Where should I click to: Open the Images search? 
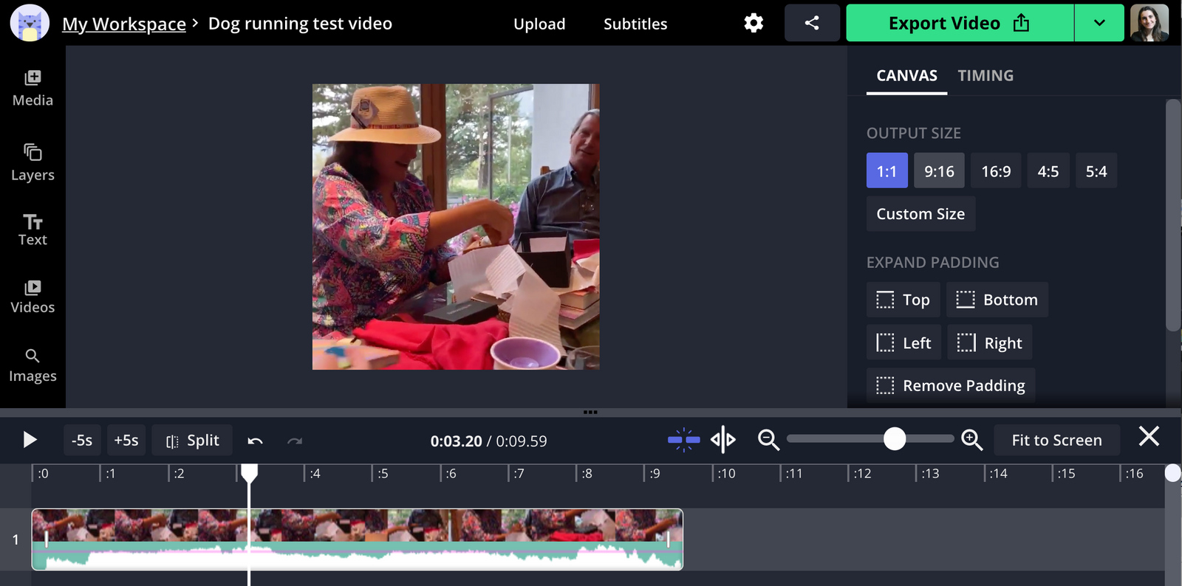click(x=33, y=365)
